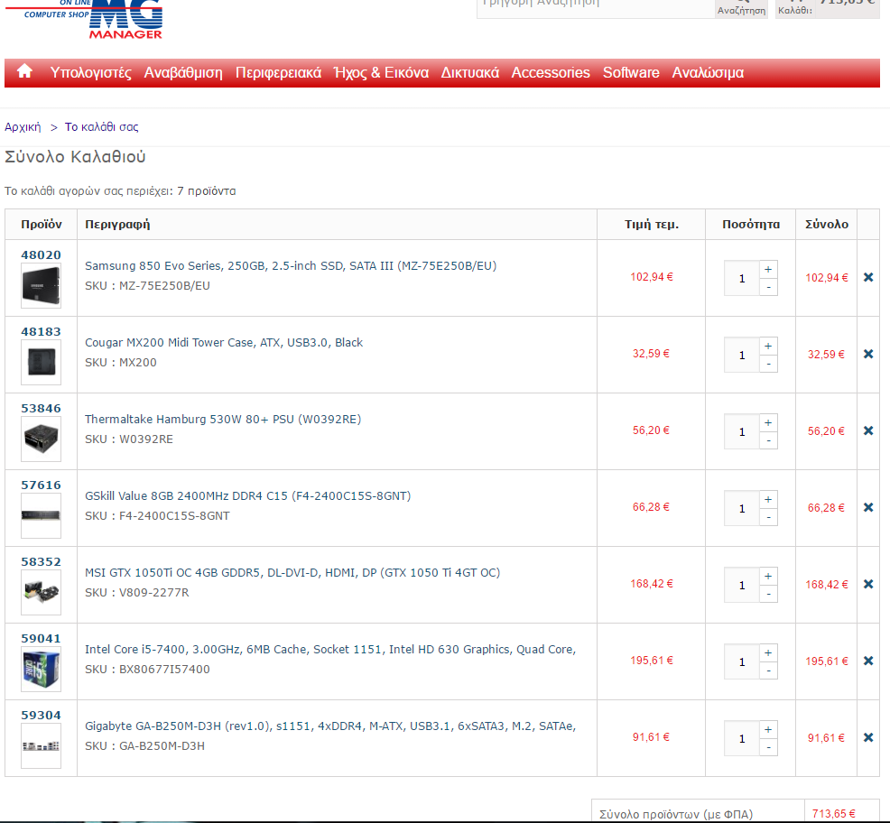Open the MG Manager logo
890x823 pixels.
(x=84, y=19)
